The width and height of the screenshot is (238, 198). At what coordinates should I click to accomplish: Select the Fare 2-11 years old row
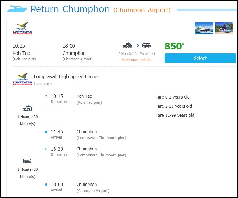pyautogui.click(x=174, y=106)
